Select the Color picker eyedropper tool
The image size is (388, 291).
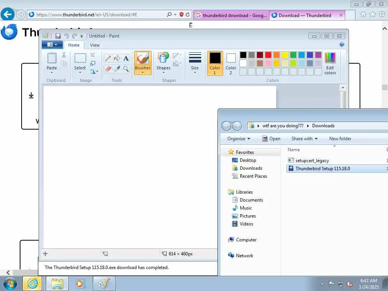117,69
